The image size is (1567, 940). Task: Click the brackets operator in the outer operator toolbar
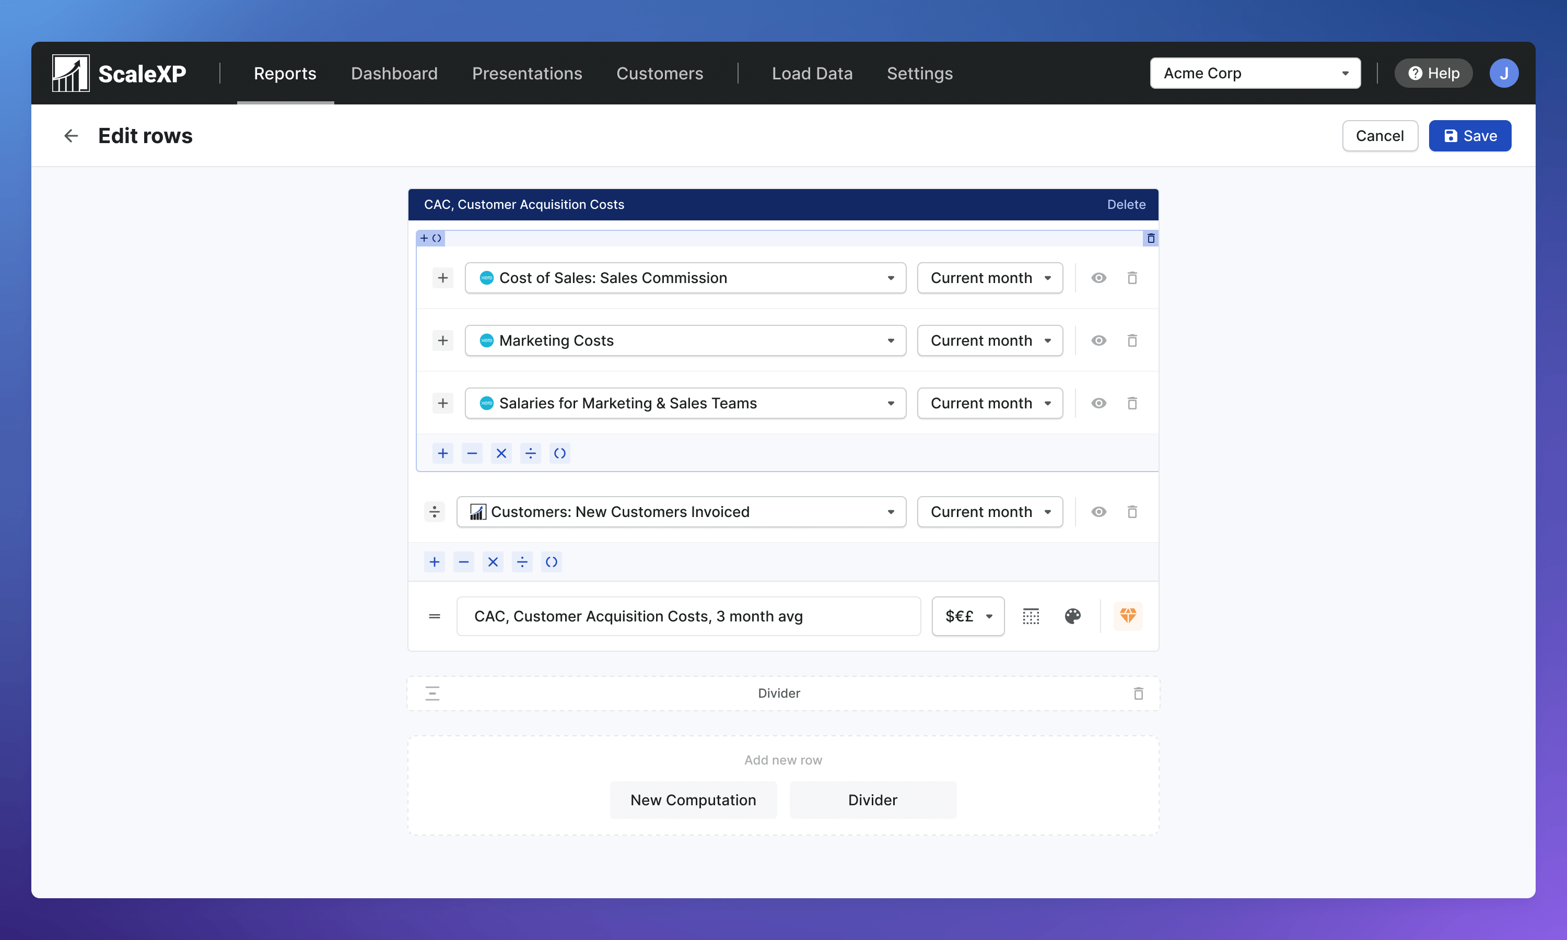[551, 562]
